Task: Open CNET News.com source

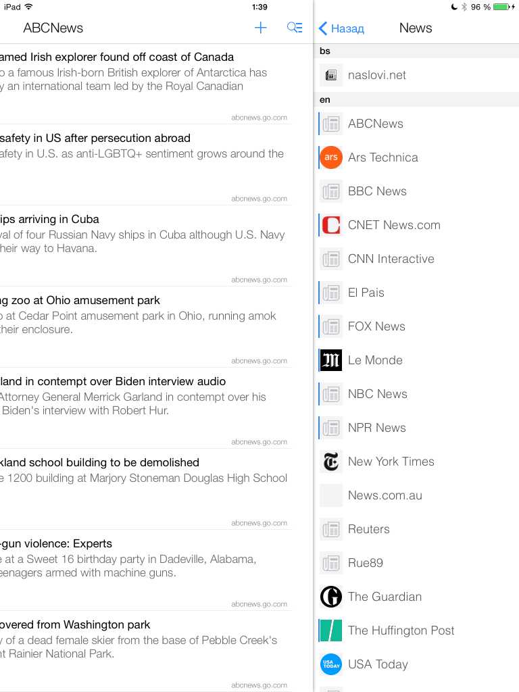Action: (x=416, y=225)
